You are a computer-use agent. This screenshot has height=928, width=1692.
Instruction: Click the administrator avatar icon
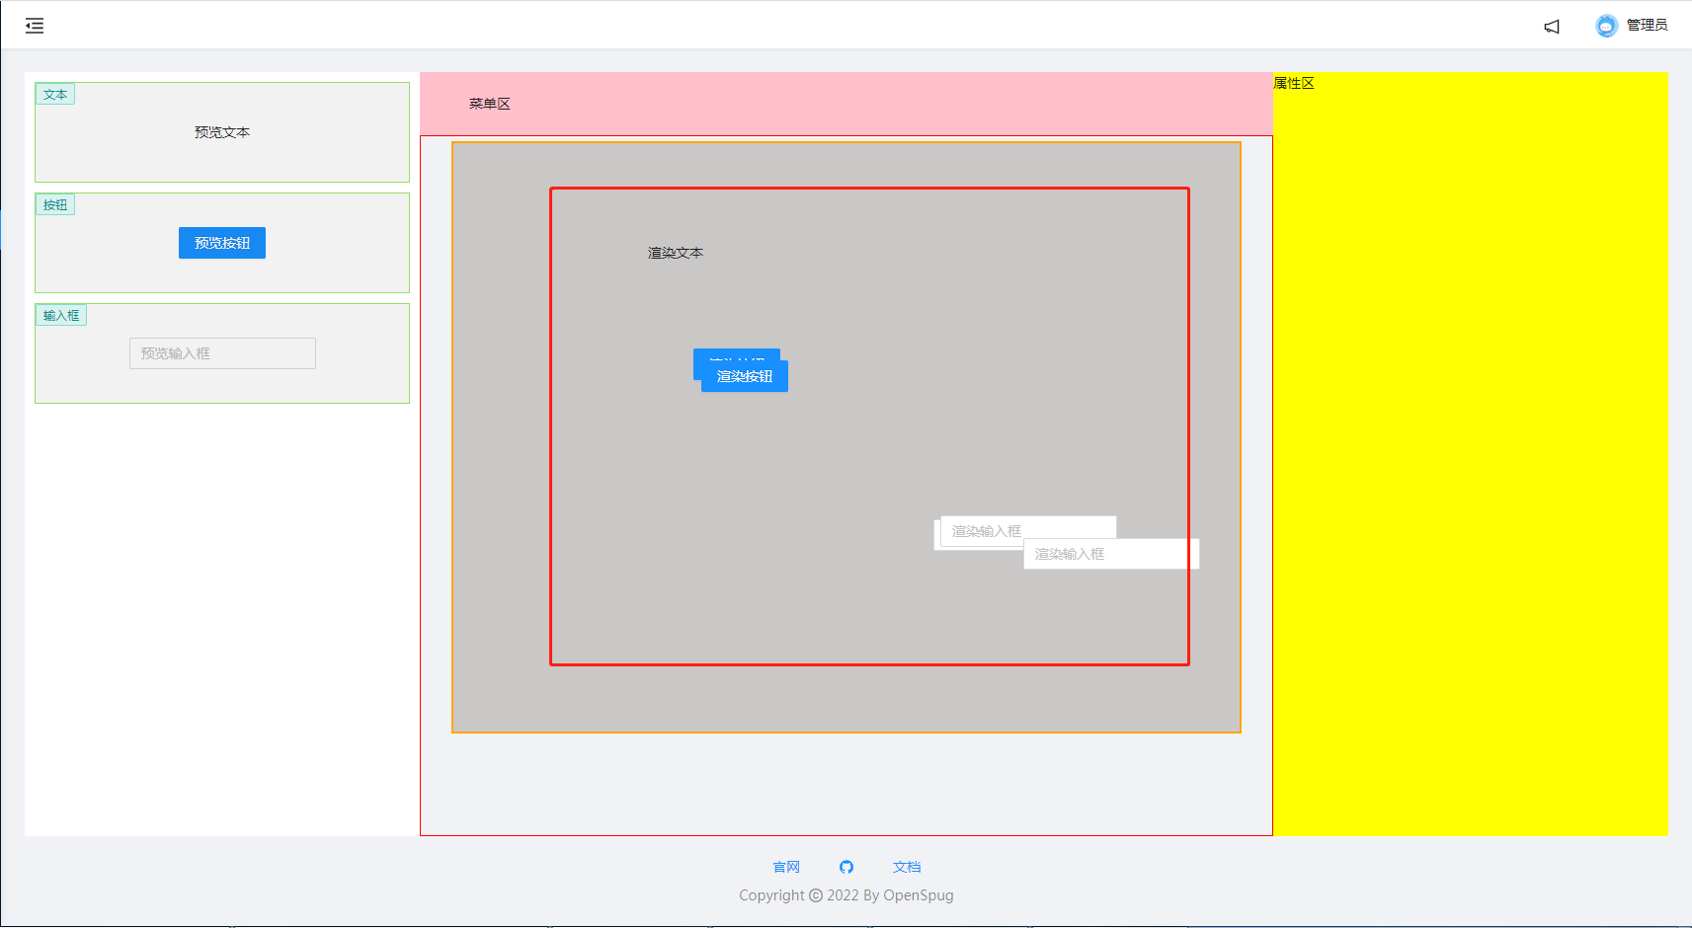[x=1606, y=26]
